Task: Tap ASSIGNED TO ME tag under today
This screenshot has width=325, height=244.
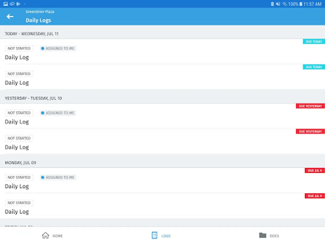Action: (58, 48)
